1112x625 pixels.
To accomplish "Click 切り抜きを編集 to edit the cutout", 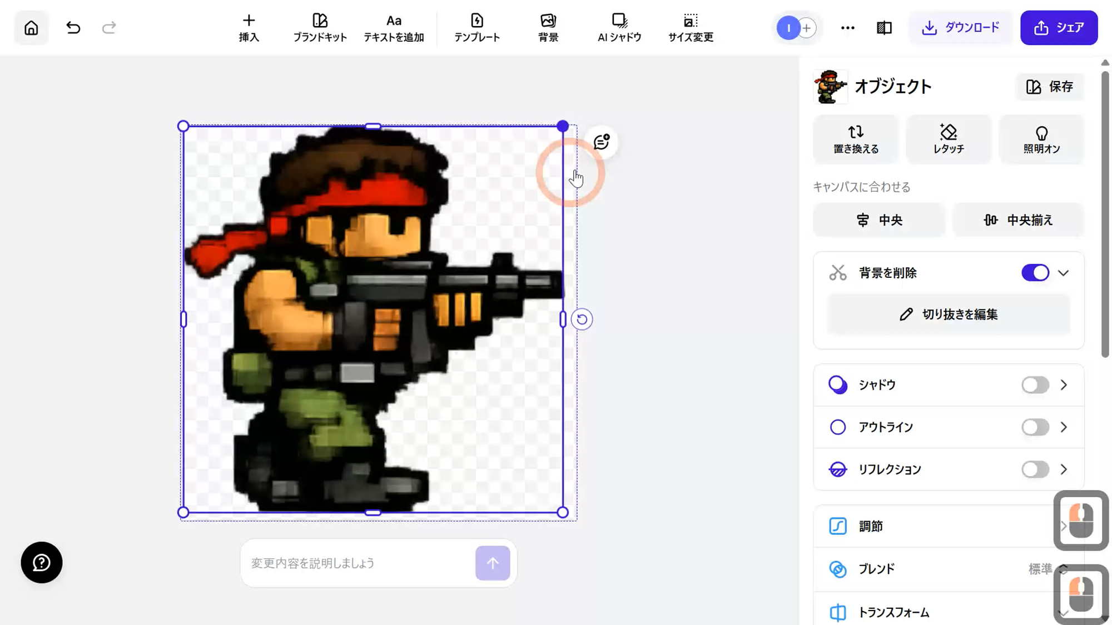I will coord(949,314).
